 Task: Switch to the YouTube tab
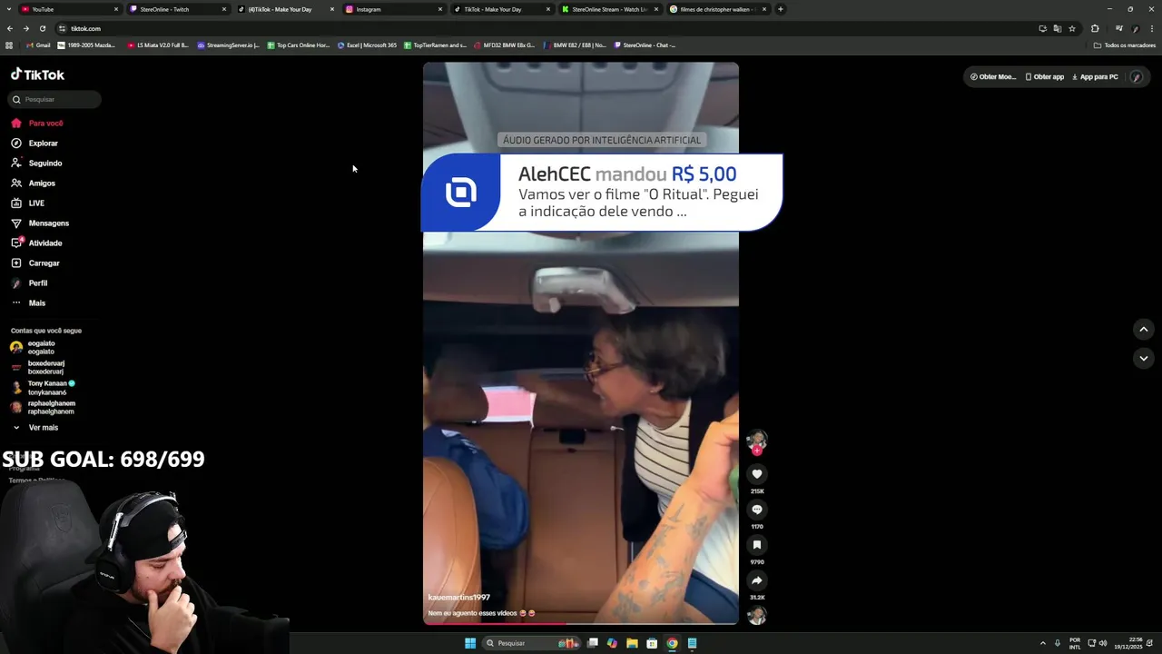click(69, 9)
